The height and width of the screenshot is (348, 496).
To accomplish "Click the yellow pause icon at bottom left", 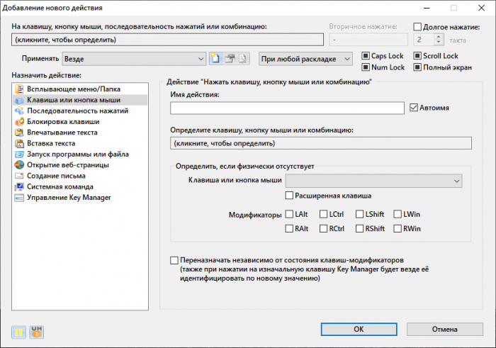I will point(18,332).
